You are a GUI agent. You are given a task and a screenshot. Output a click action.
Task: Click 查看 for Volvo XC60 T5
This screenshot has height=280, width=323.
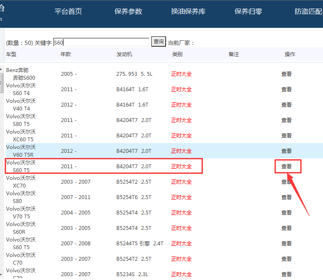coord(287,135)
